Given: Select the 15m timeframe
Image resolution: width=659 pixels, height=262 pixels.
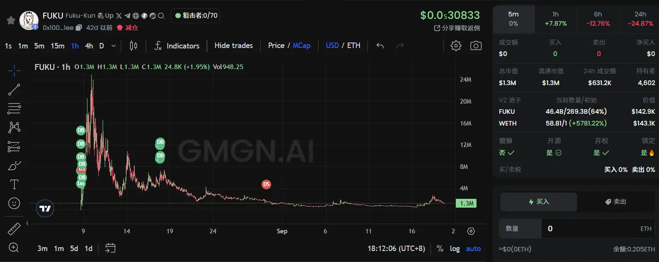Looking at the screenshot, I should pos(57,46).
